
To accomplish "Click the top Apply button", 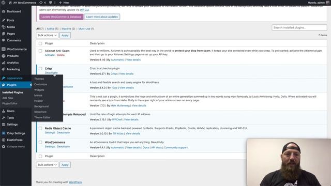I will pyautogui.click(x=65, y=35).
